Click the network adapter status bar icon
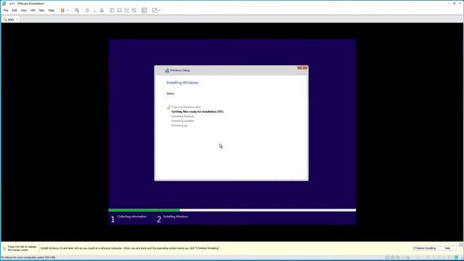 point(398,257)
